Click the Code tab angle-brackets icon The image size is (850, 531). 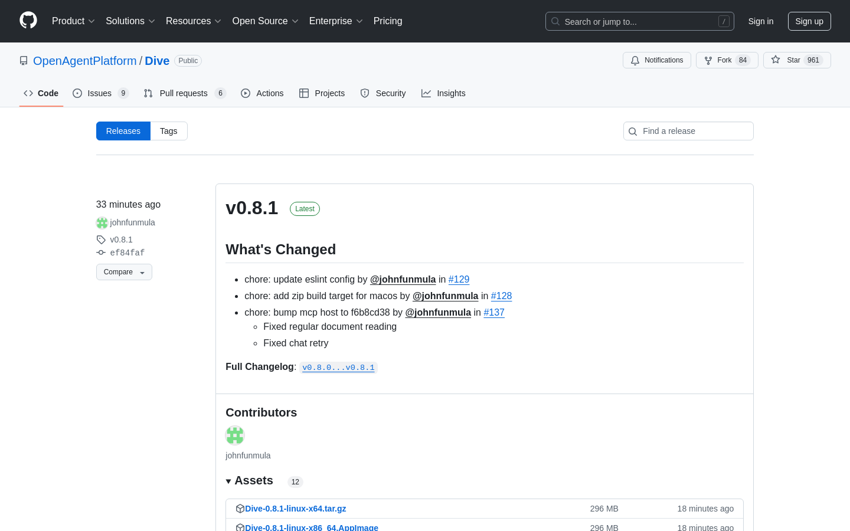pos(28,93)
